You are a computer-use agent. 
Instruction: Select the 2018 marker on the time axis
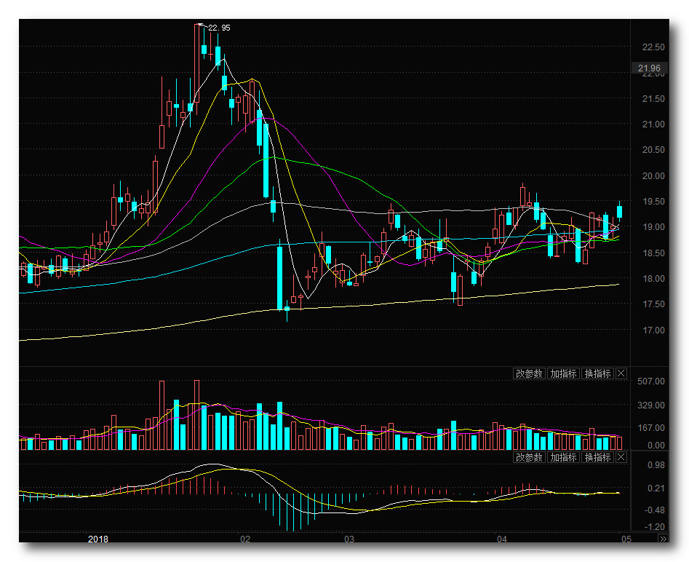(x=97, y=539)
